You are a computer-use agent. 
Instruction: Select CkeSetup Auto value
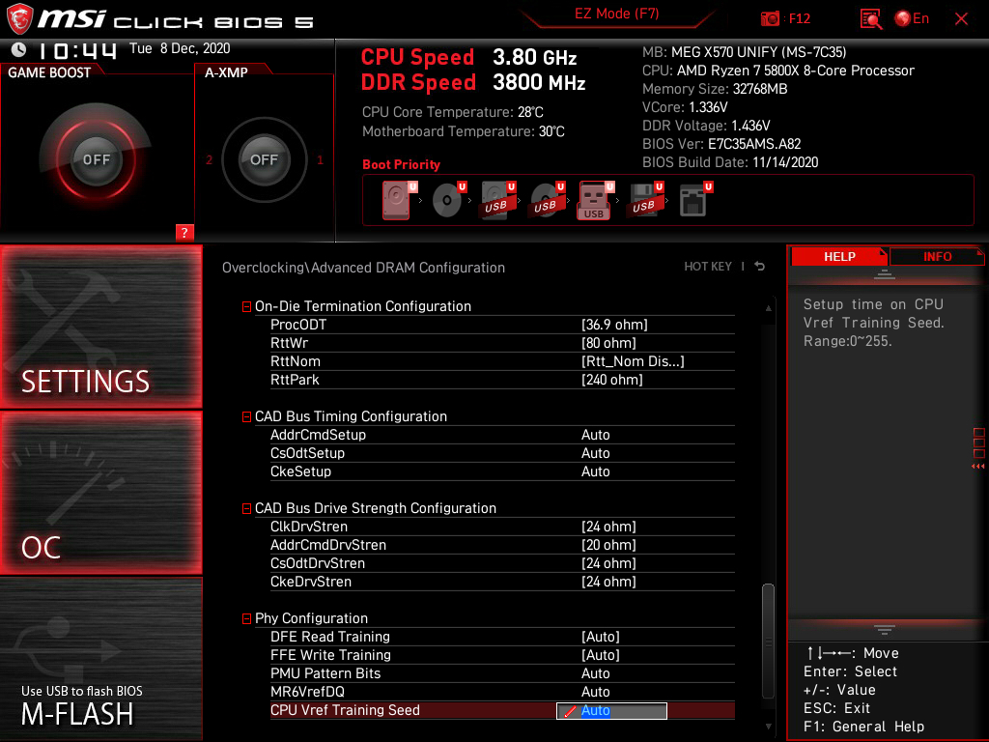(x=595, y=471)
